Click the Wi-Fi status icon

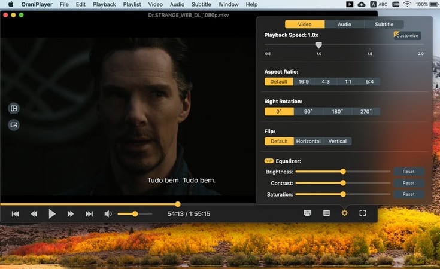tap(407, 4)
